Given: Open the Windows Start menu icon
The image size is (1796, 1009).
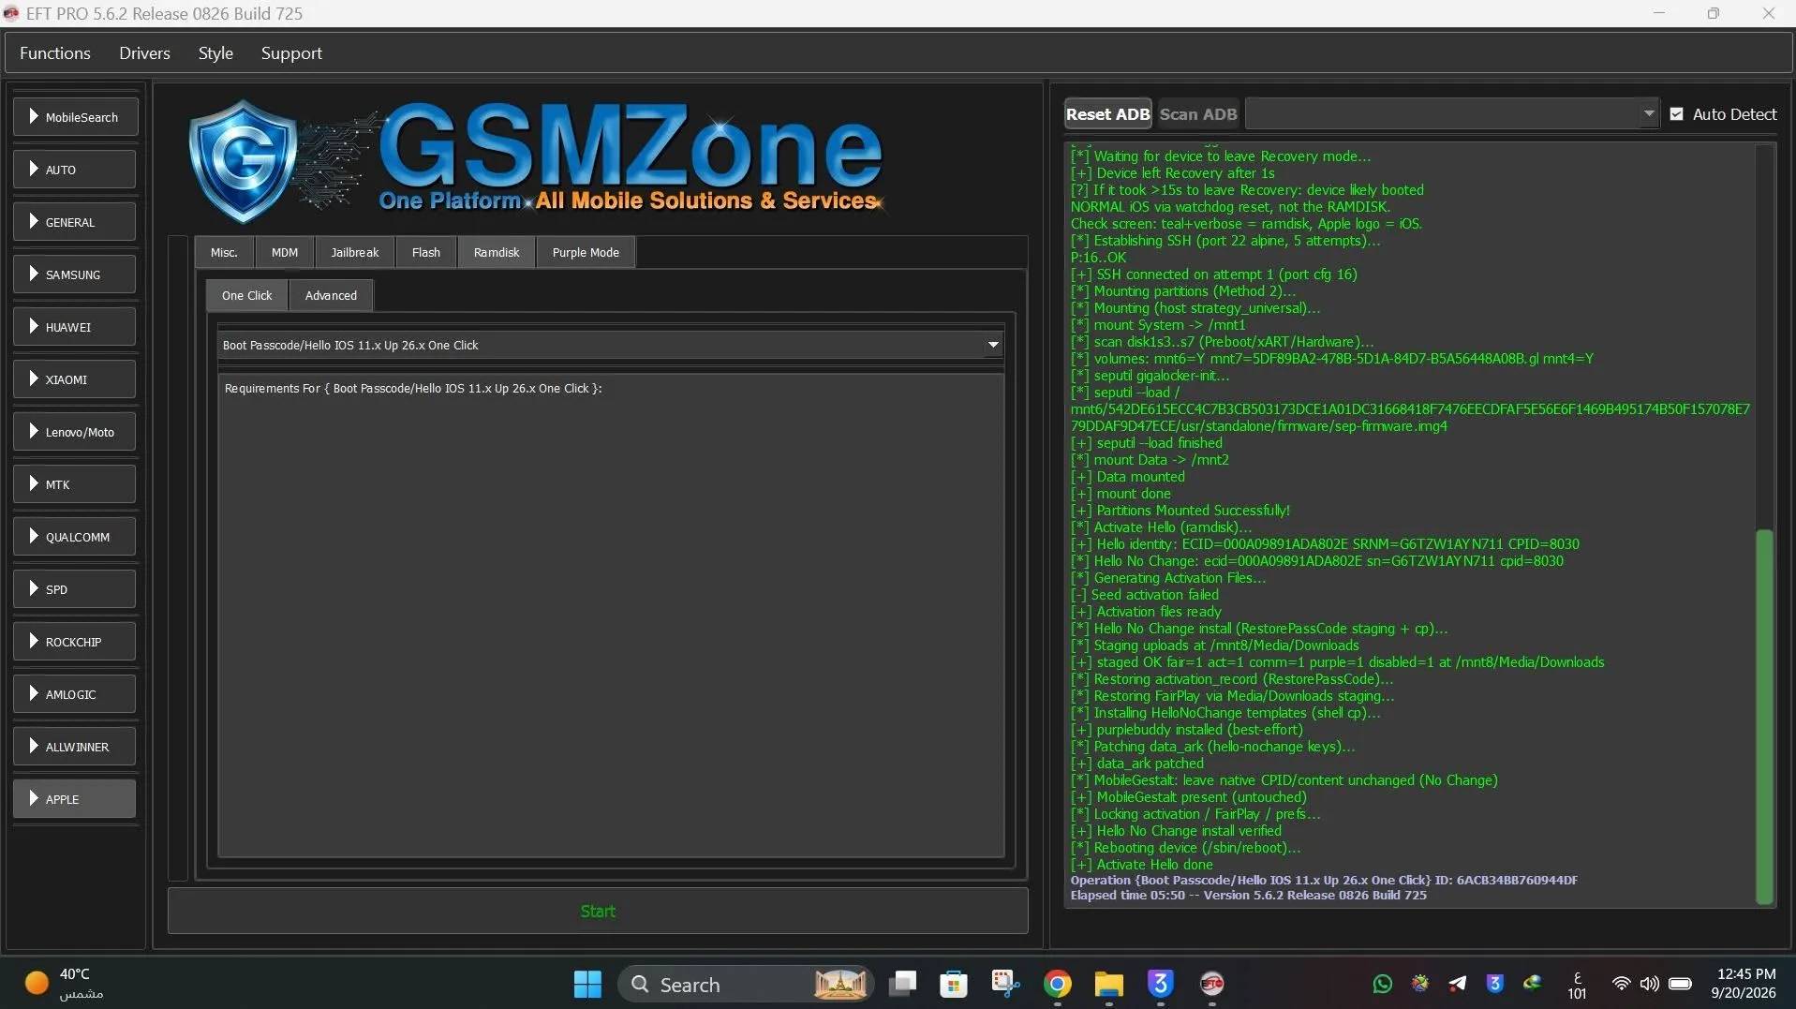Looking at the screenshot, I should pyautogui.click(x=587, y=984).
